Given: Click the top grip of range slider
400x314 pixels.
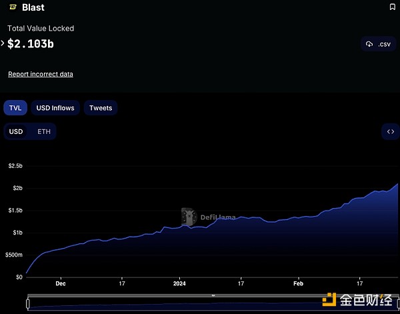Looking at the screenshot, I should click(x=213, y=295).
